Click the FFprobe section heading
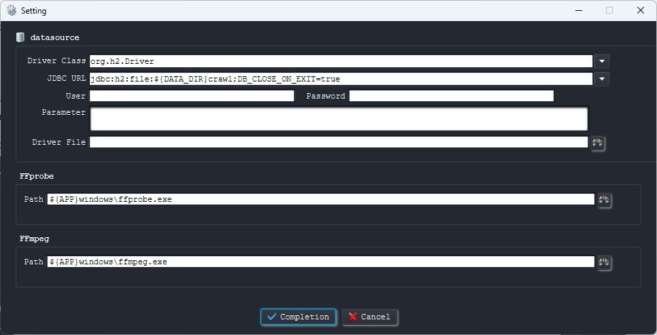 (x=37, y=176)
